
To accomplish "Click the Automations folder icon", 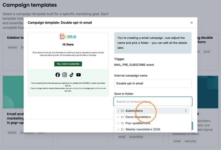I will [122, 111].
